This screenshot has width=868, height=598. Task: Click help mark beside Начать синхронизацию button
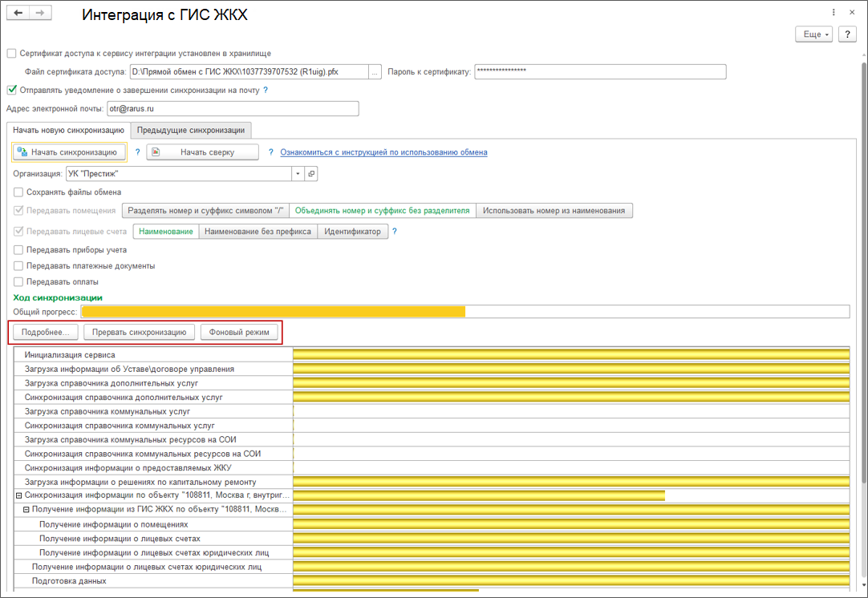click(x=137, y=152)
